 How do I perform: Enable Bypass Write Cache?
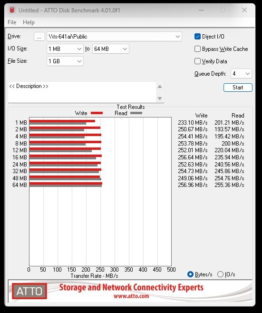197,49
